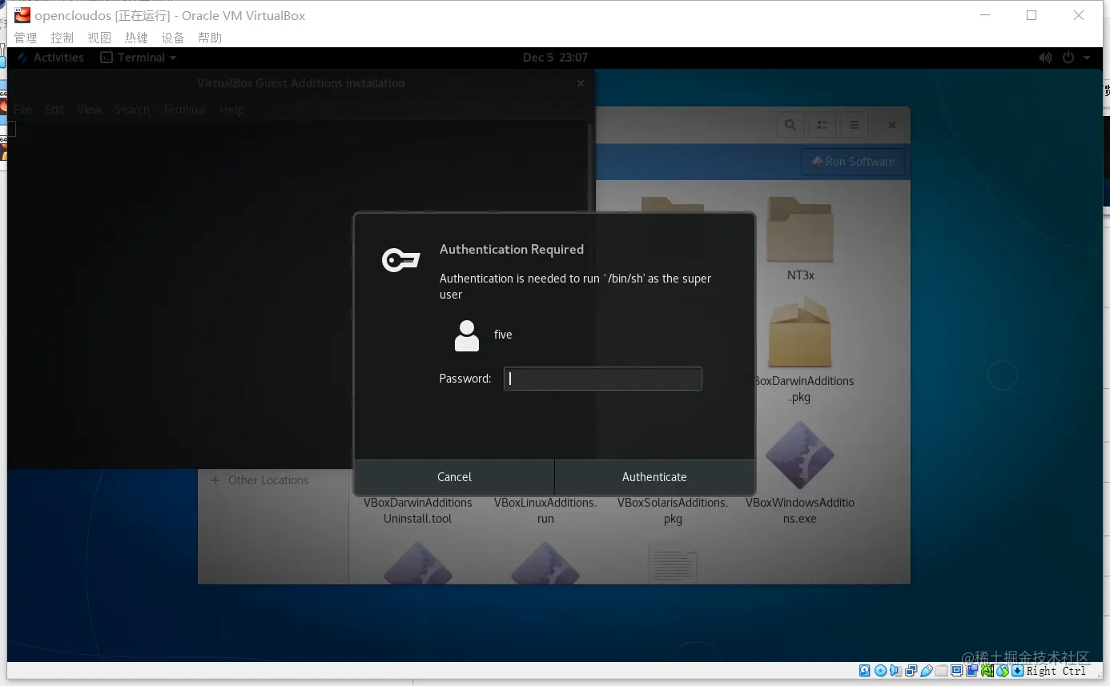Viewport: 1110px width, 686px height.
Task: Select the VBoxDarwinAdditions.pkg package file
Action: click(x=801, y=350)
